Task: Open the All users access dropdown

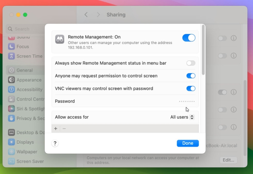Action: point(182,117)
